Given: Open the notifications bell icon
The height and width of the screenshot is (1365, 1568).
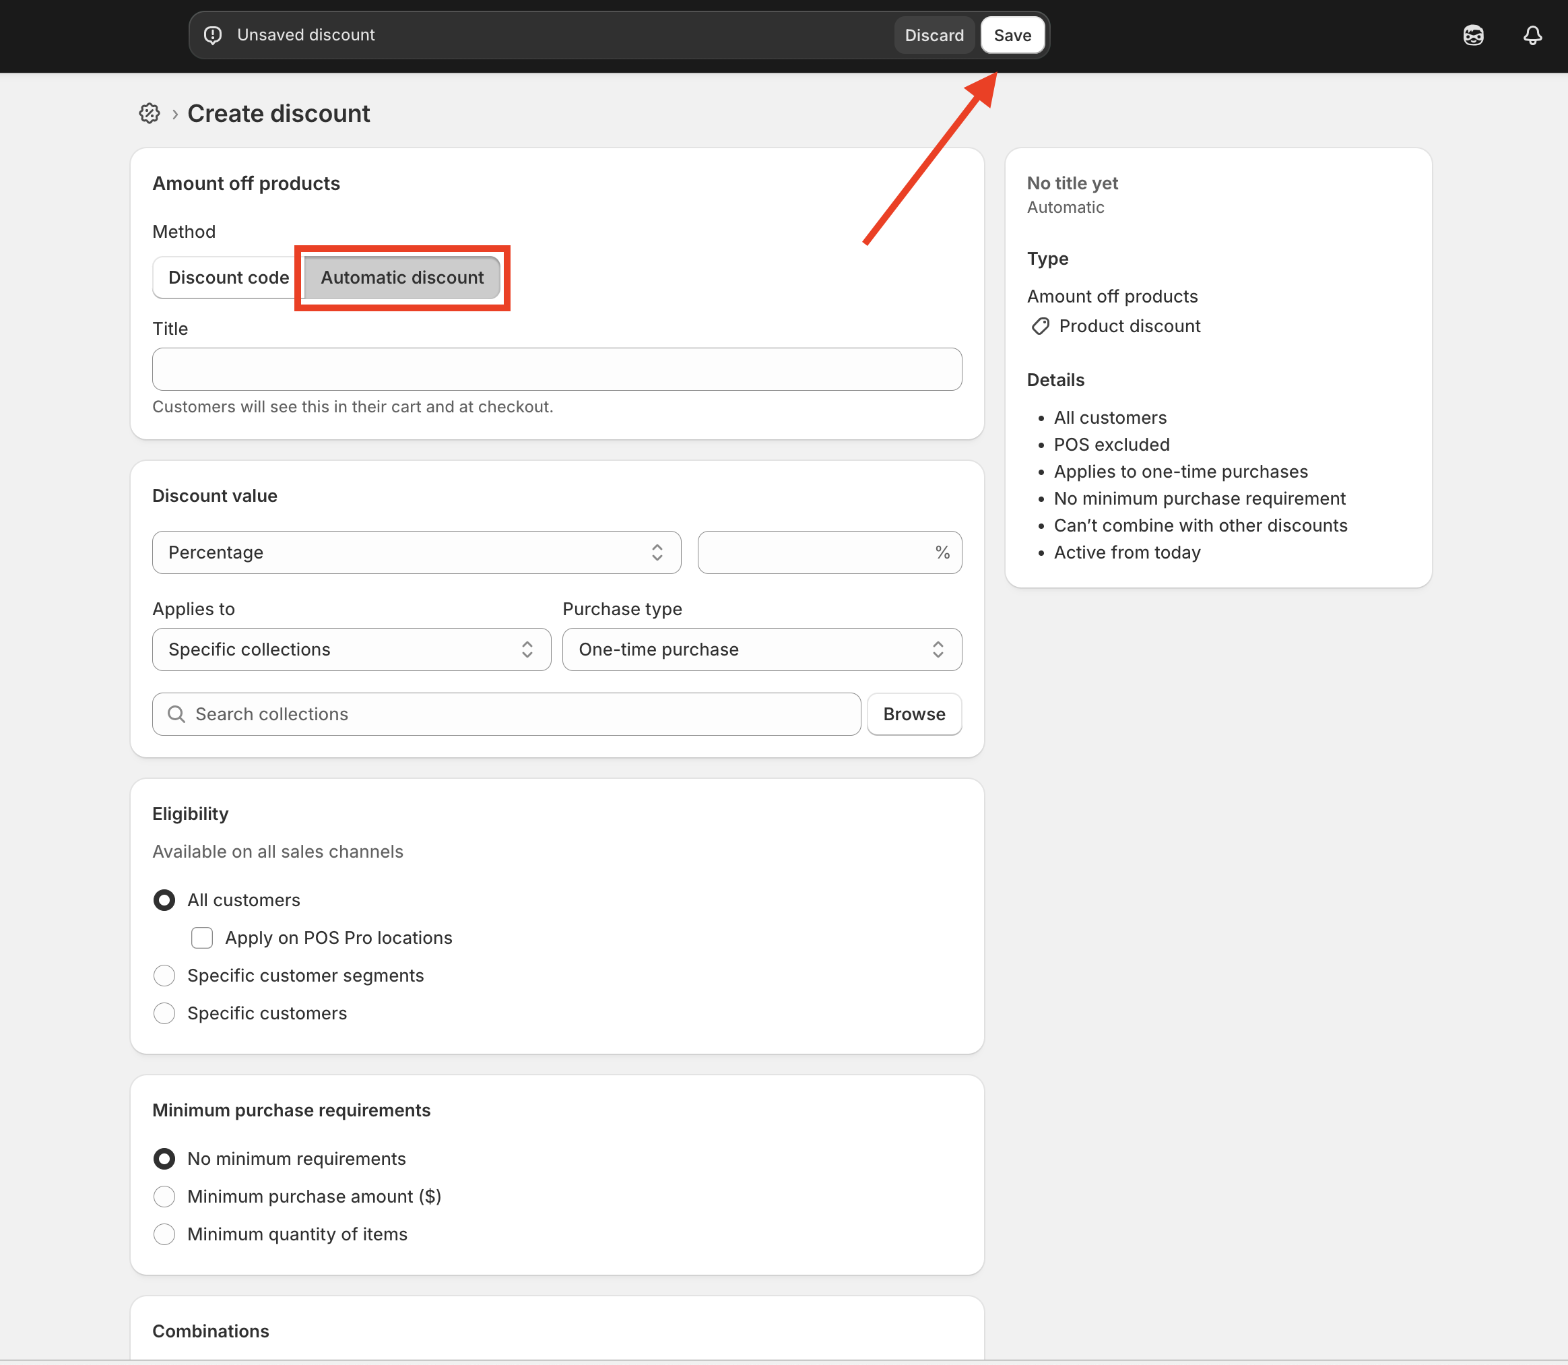Looking at the screenshot, I should (1532, 35).
